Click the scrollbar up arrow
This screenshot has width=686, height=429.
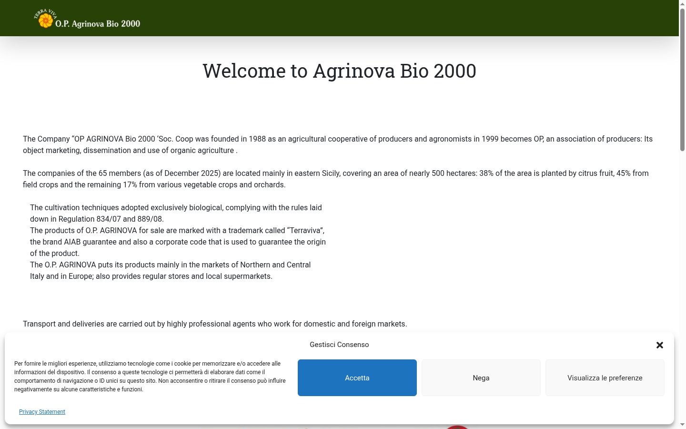[682, 4]
